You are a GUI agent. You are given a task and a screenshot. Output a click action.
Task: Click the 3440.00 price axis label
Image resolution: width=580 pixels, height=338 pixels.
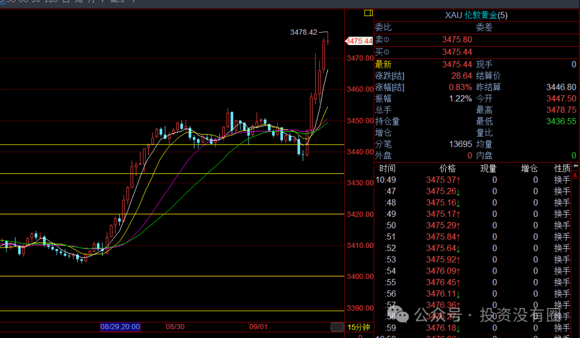(360, 152)
